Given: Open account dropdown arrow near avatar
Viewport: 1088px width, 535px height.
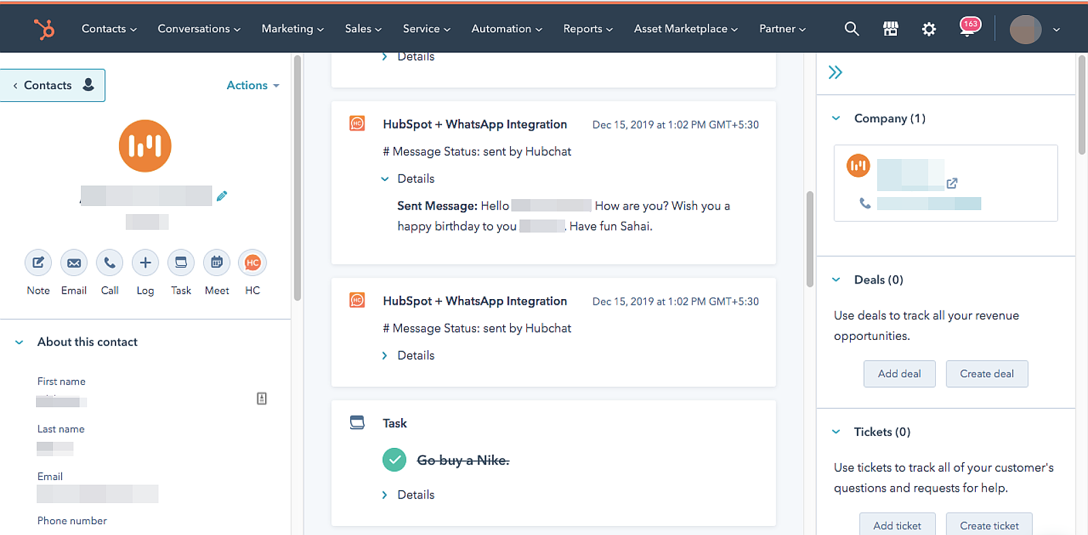Looking at the screenshot, I should pos(1056,30).
